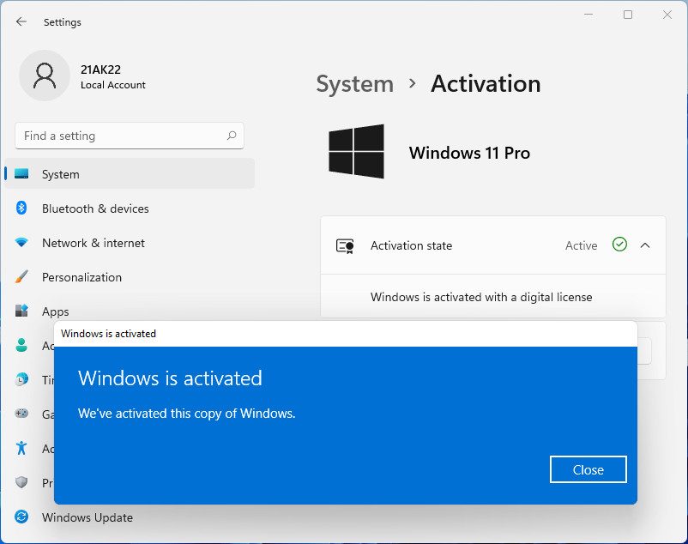Viewport: 688px width, 544px height.
Task: Close the Windows is activated dialog
Action: coord(588,469)
